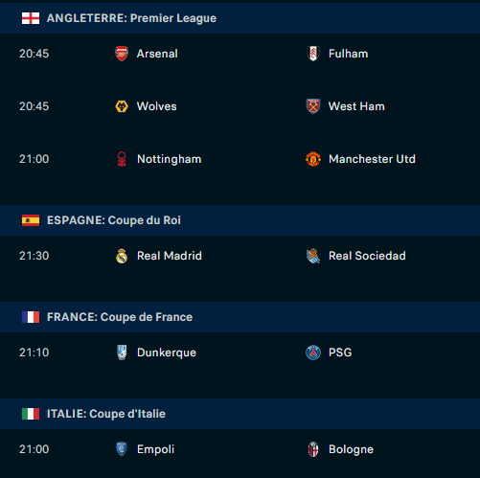The image size is (480, 478).
Task: Select the West Ham crest icon
Action: click(313, 106)
